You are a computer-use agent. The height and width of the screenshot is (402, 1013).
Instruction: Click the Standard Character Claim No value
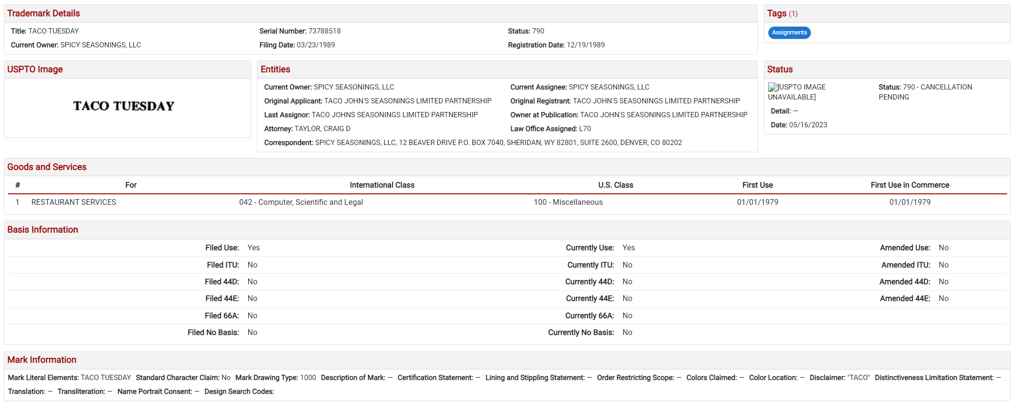226,378
